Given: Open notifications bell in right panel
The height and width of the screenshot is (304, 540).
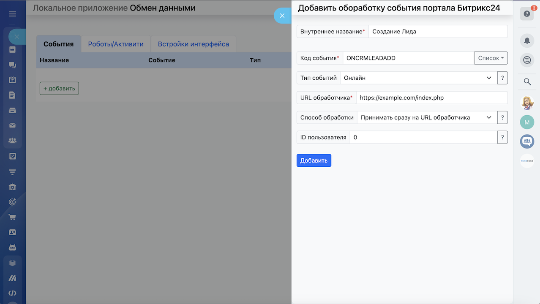Looking at the screenshot, I should tap(527, 41).
